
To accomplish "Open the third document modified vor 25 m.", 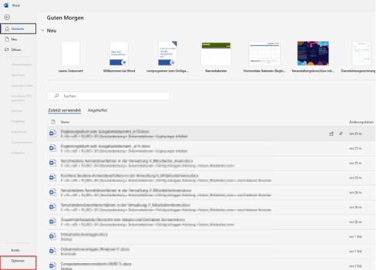I will click(211, 163).
